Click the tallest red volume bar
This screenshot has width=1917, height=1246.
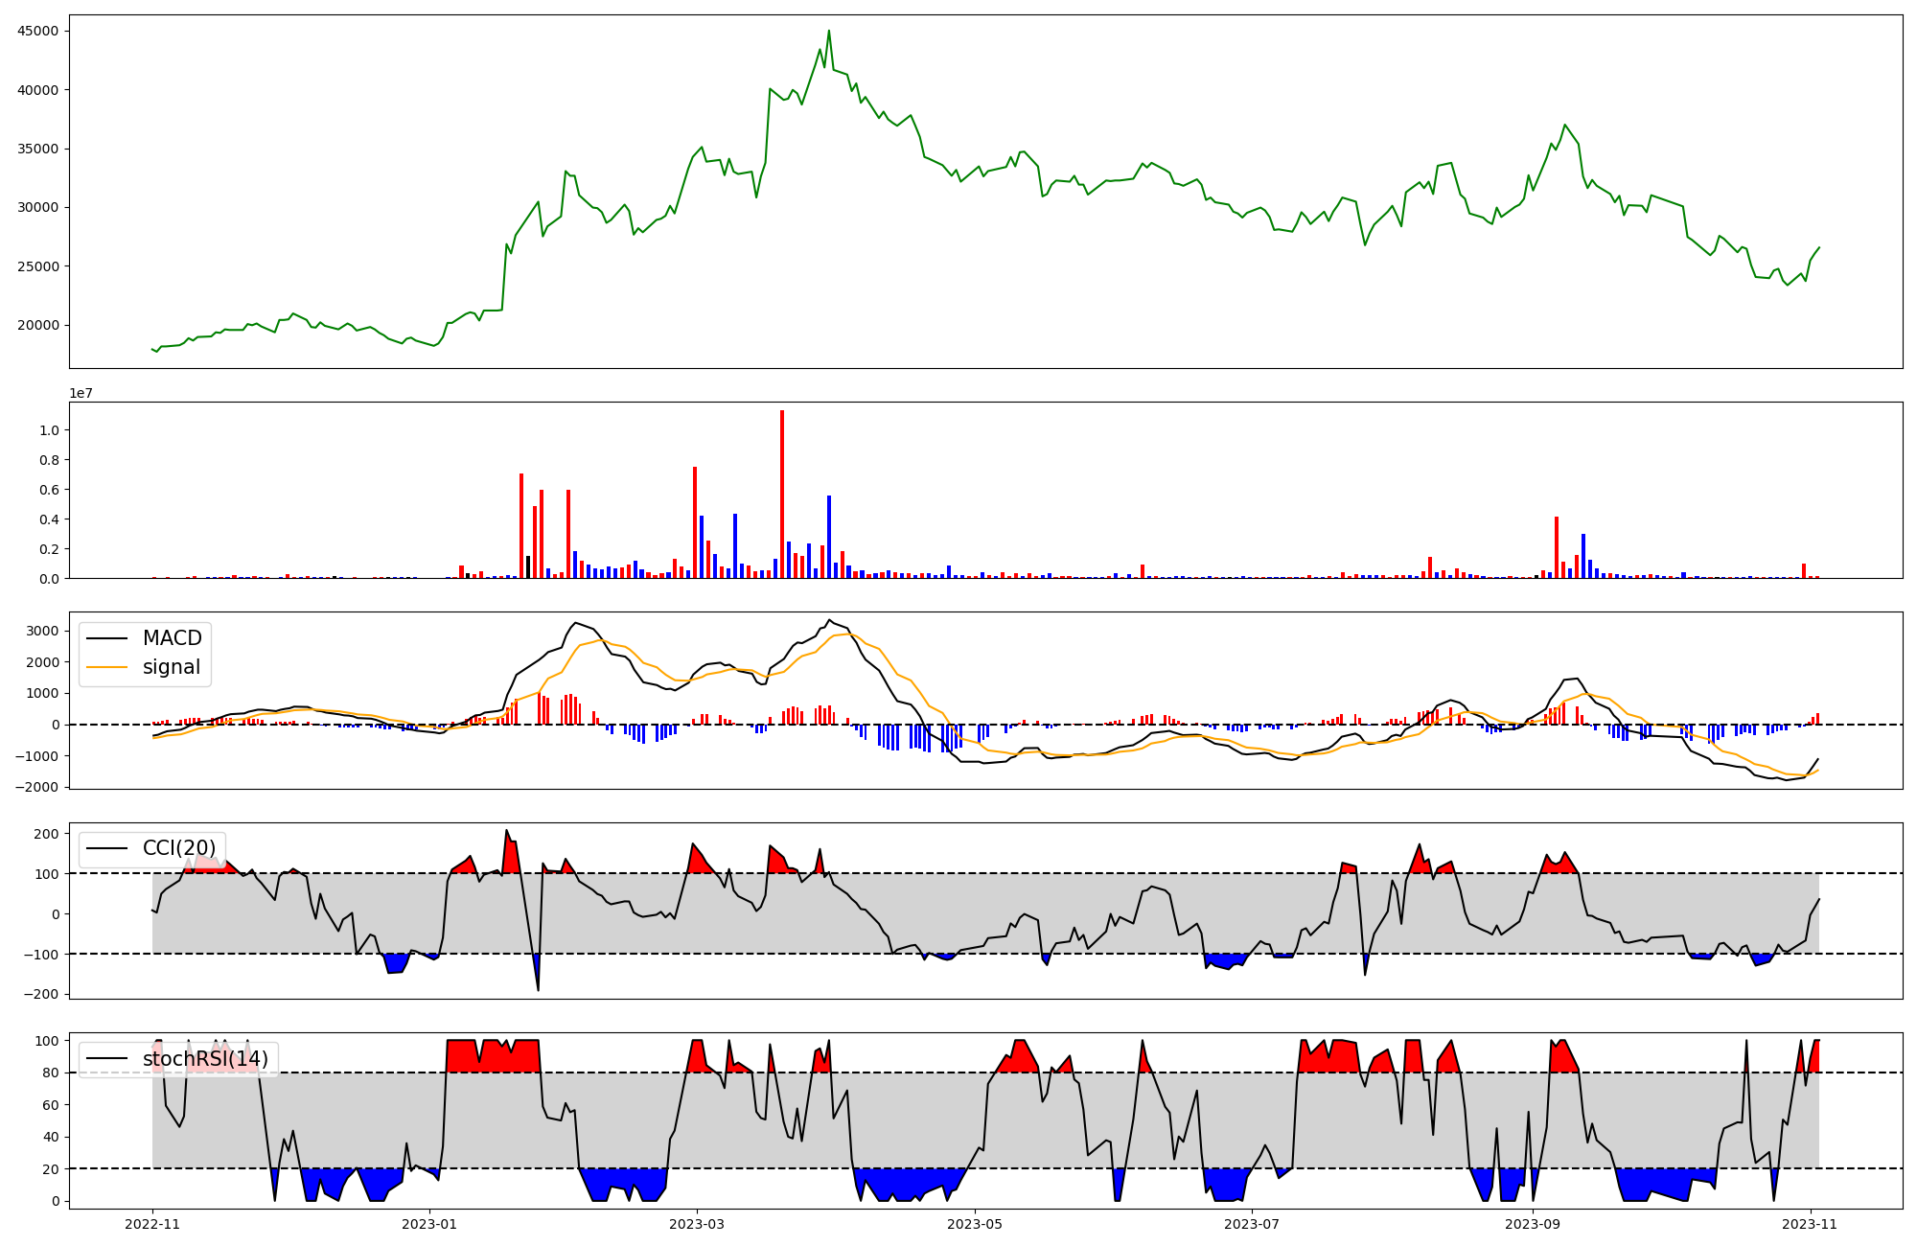click(x=782, y=494)
